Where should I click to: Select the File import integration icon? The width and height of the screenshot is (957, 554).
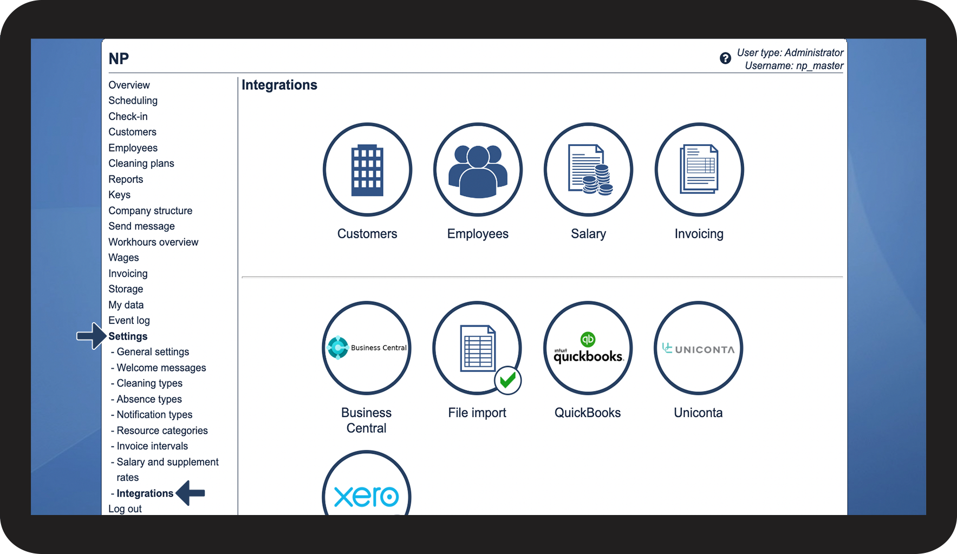pyautogui.click(x=477, y=348)
